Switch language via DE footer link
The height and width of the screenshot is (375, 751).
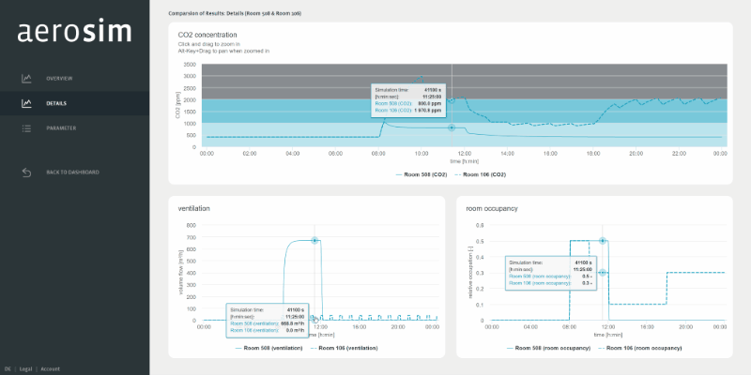pos(8,368)
